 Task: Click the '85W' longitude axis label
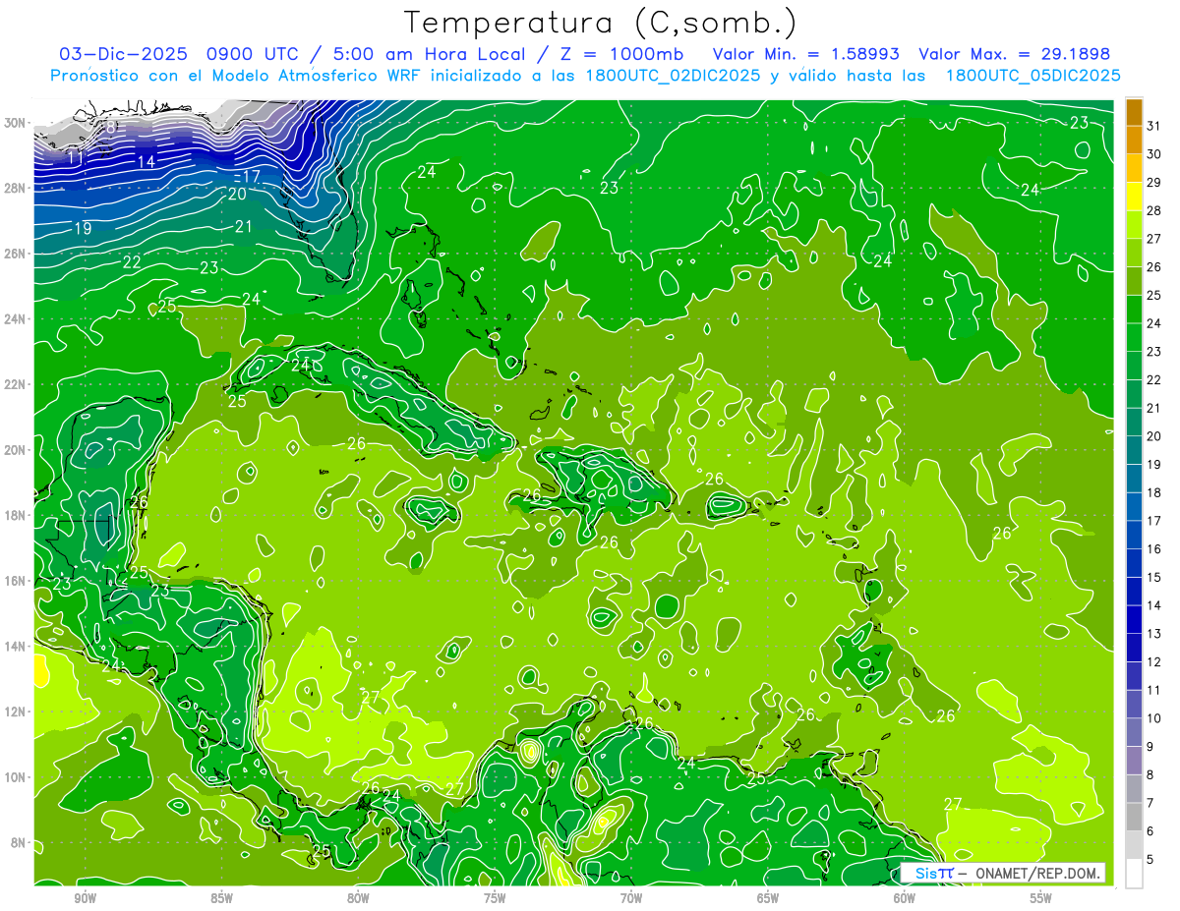coord(221,898)
